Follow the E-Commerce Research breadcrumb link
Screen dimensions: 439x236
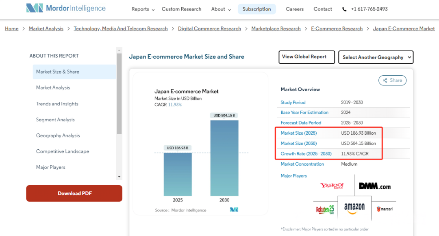coord(337,28)
